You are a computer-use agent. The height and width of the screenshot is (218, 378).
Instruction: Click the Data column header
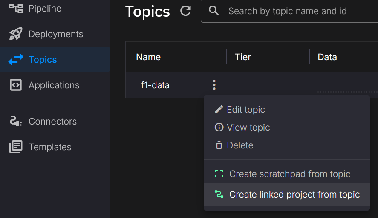[327, 57]
